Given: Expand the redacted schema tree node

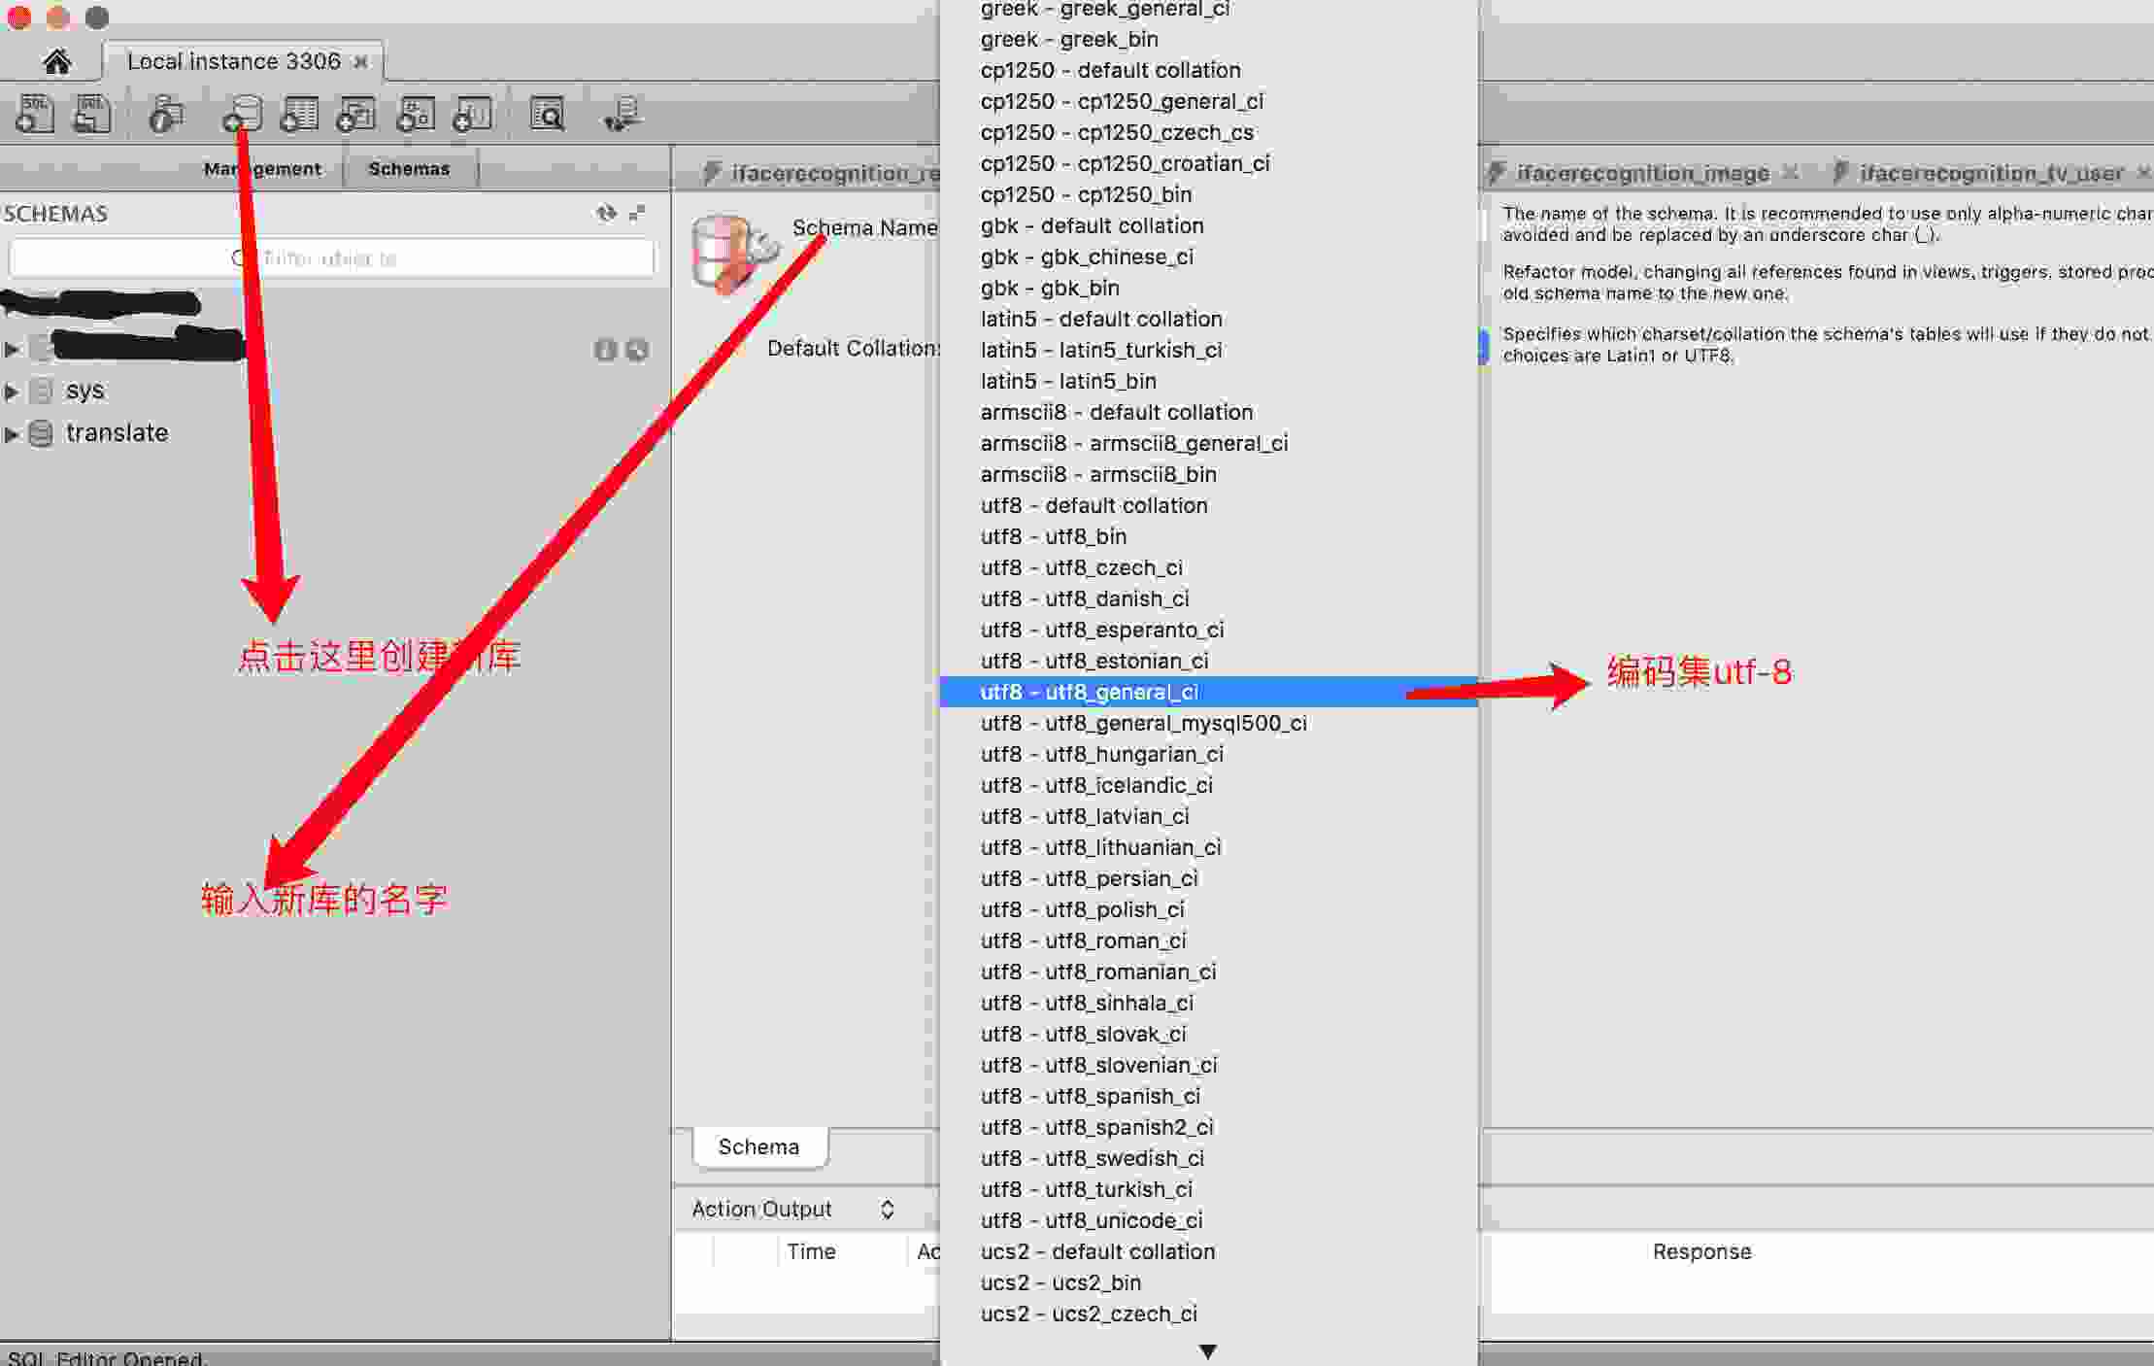Looking at the screenshot, I should click(12, 349).
